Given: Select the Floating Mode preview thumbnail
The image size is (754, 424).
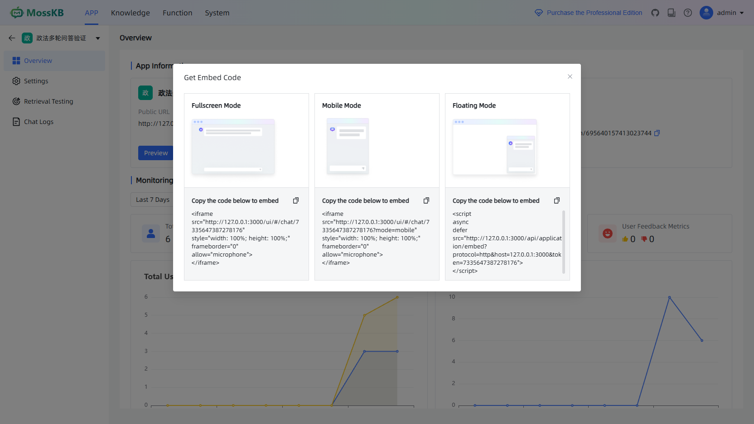Looking at the screenshot, I should 495,147.
